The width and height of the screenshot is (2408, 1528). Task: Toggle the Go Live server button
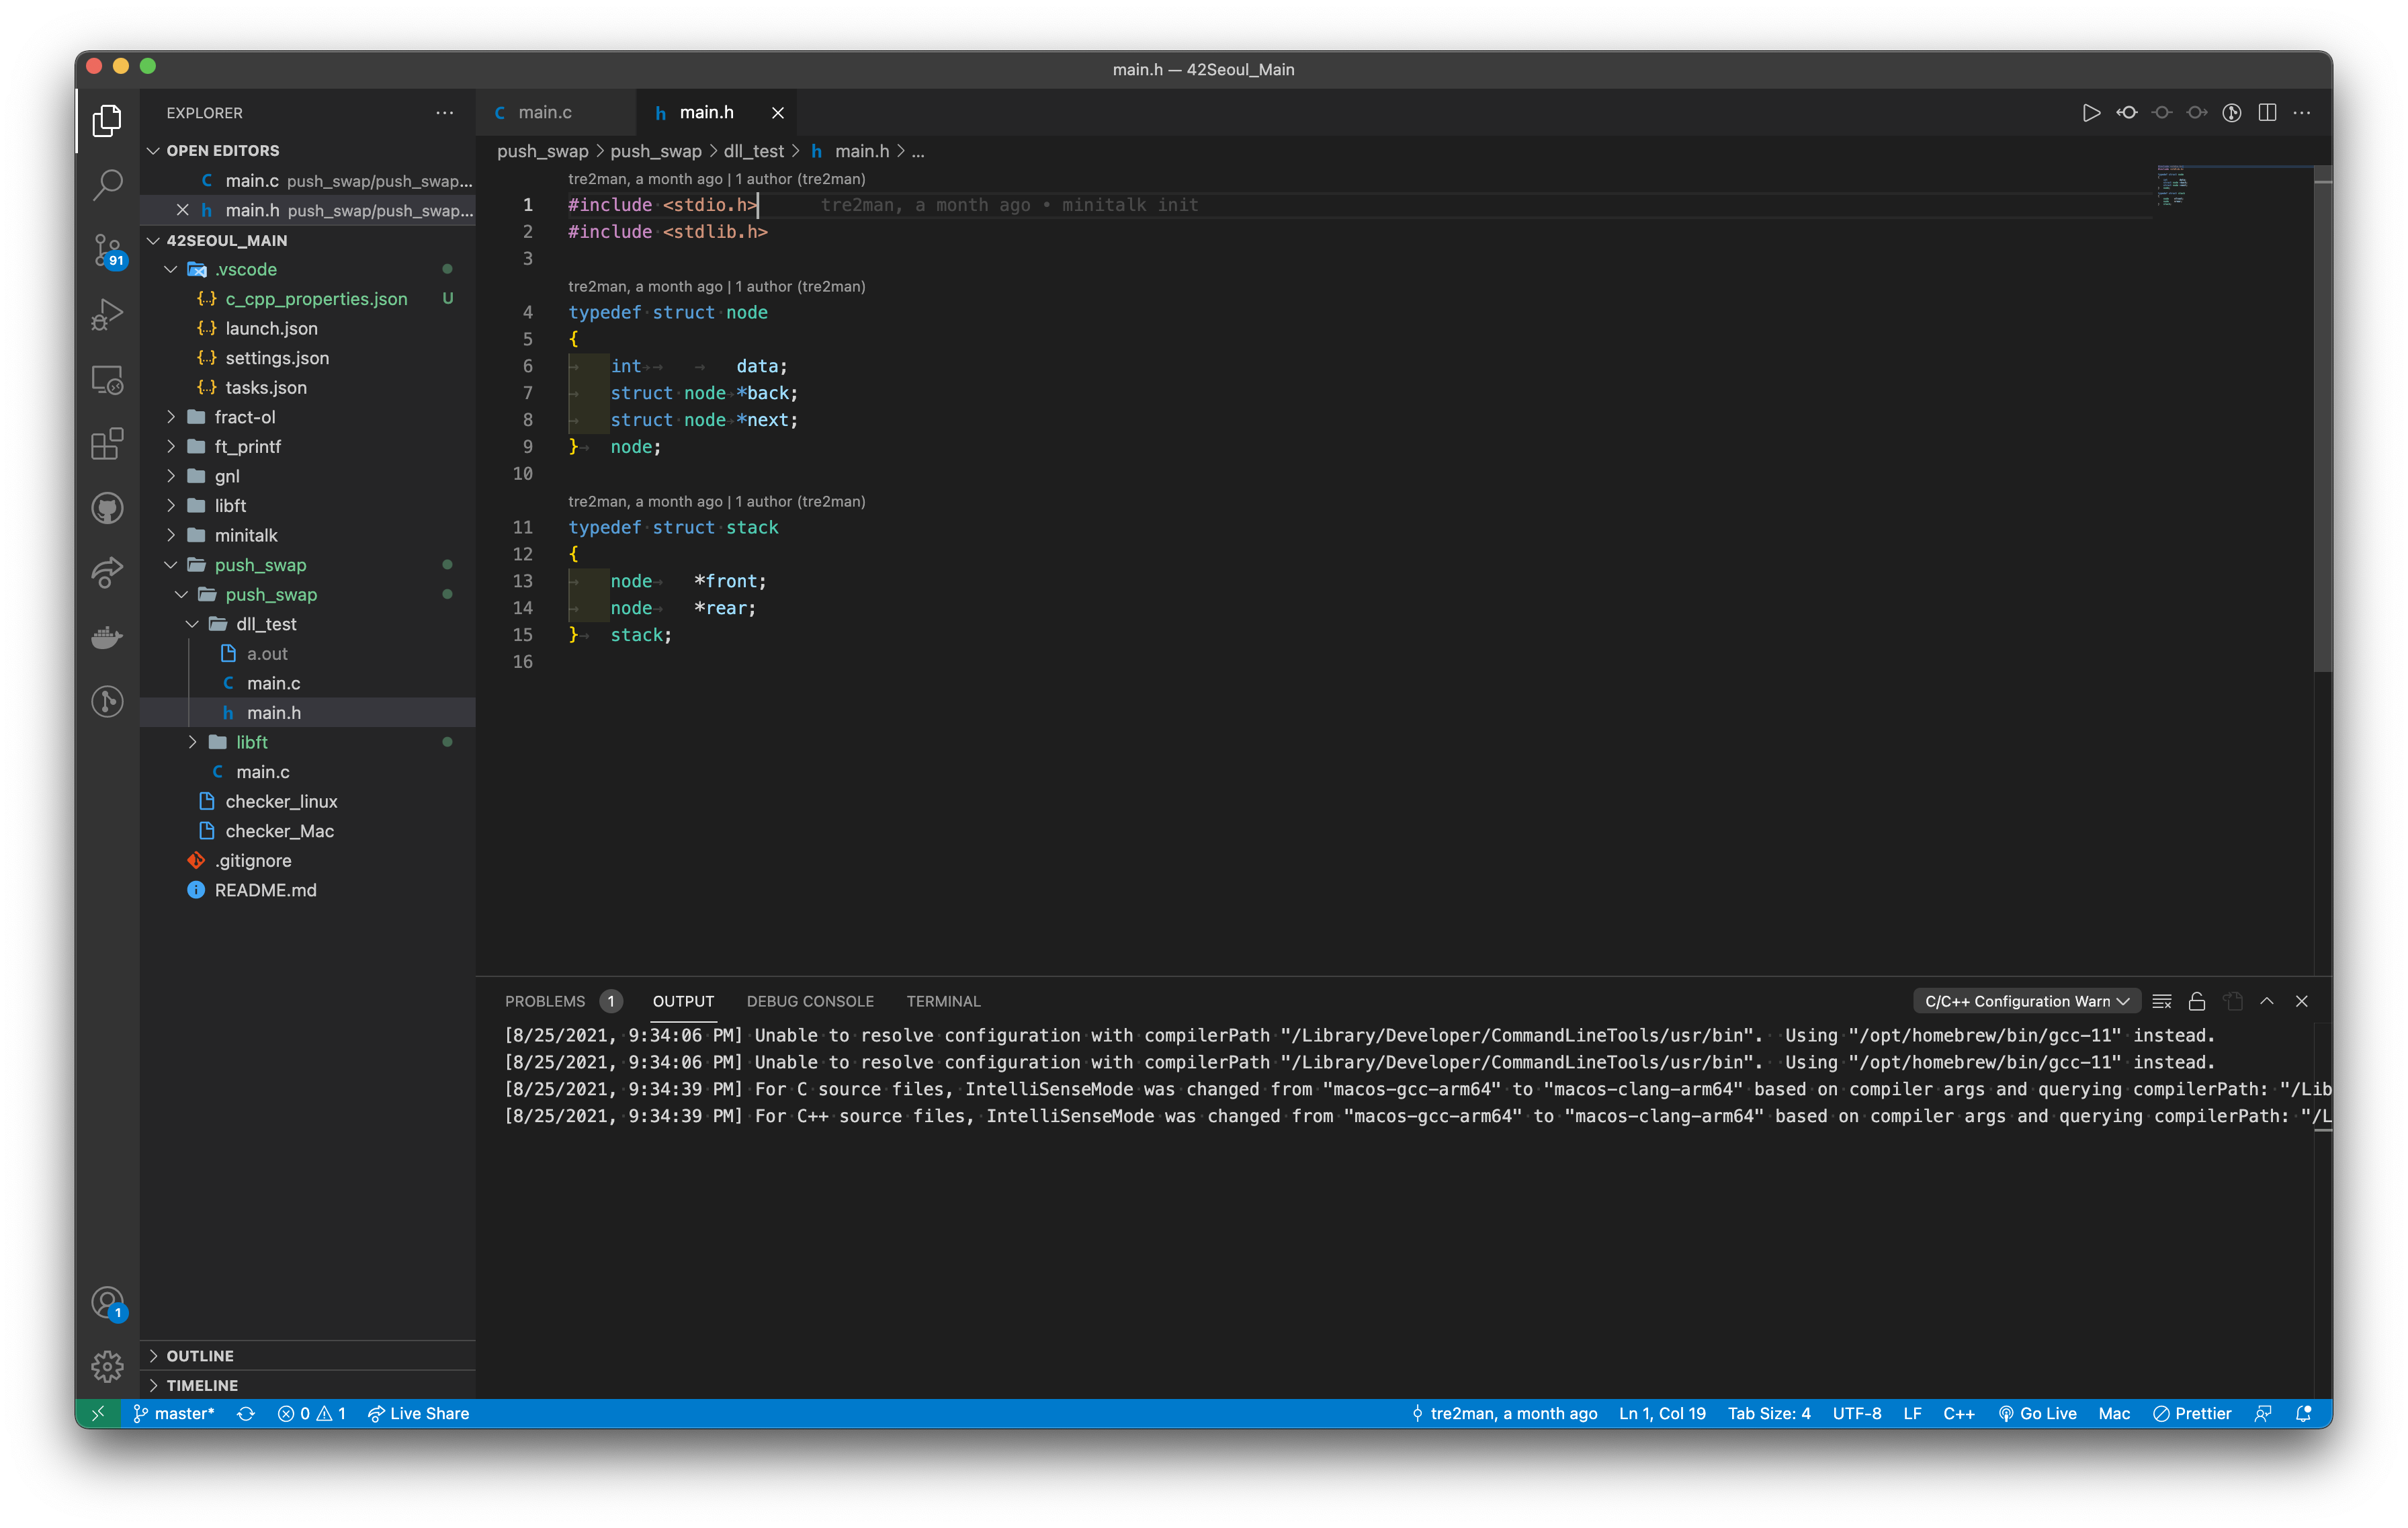[x=2037, y=1413]
